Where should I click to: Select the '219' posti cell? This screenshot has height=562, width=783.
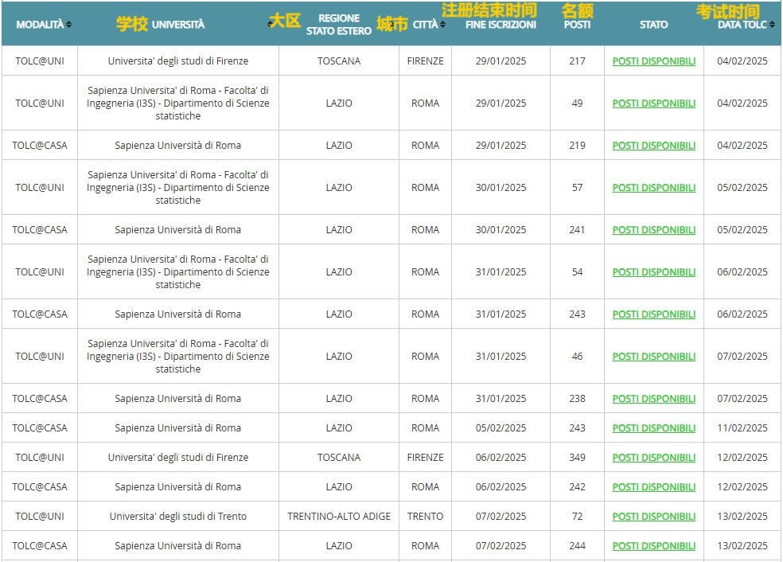coord(577,146)
